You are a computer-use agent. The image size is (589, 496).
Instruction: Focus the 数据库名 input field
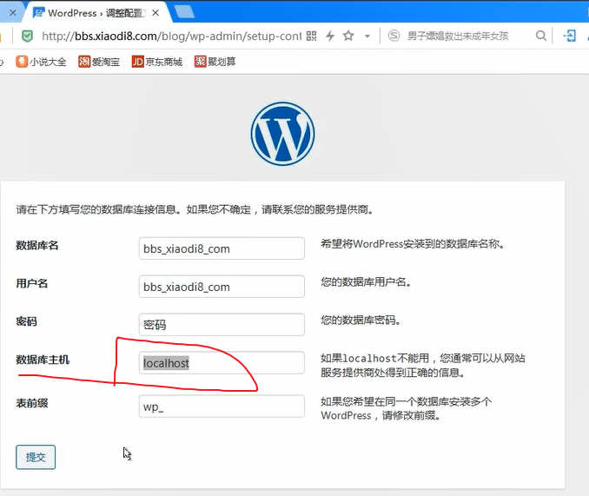222,248
